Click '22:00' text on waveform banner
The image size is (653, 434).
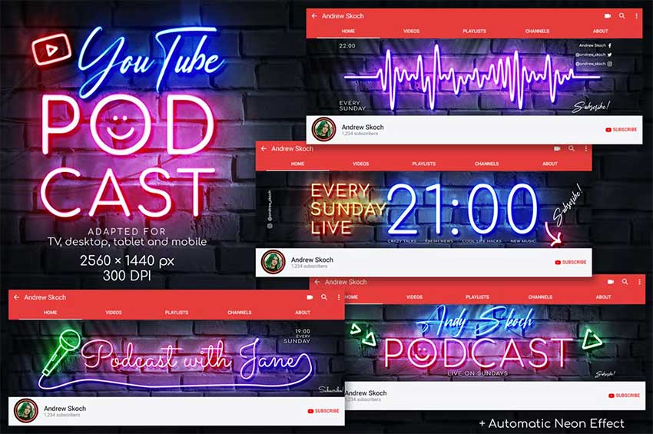point(347,46)
